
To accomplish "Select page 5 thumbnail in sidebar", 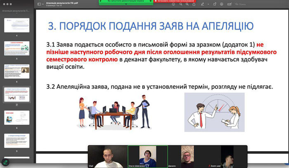I will point(17,48).
